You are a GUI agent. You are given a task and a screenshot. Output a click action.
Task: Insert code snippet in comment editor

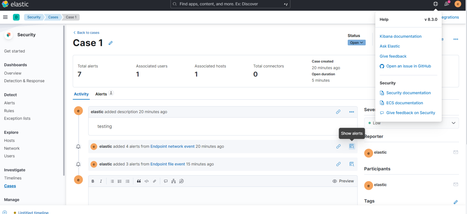point(147,181)
